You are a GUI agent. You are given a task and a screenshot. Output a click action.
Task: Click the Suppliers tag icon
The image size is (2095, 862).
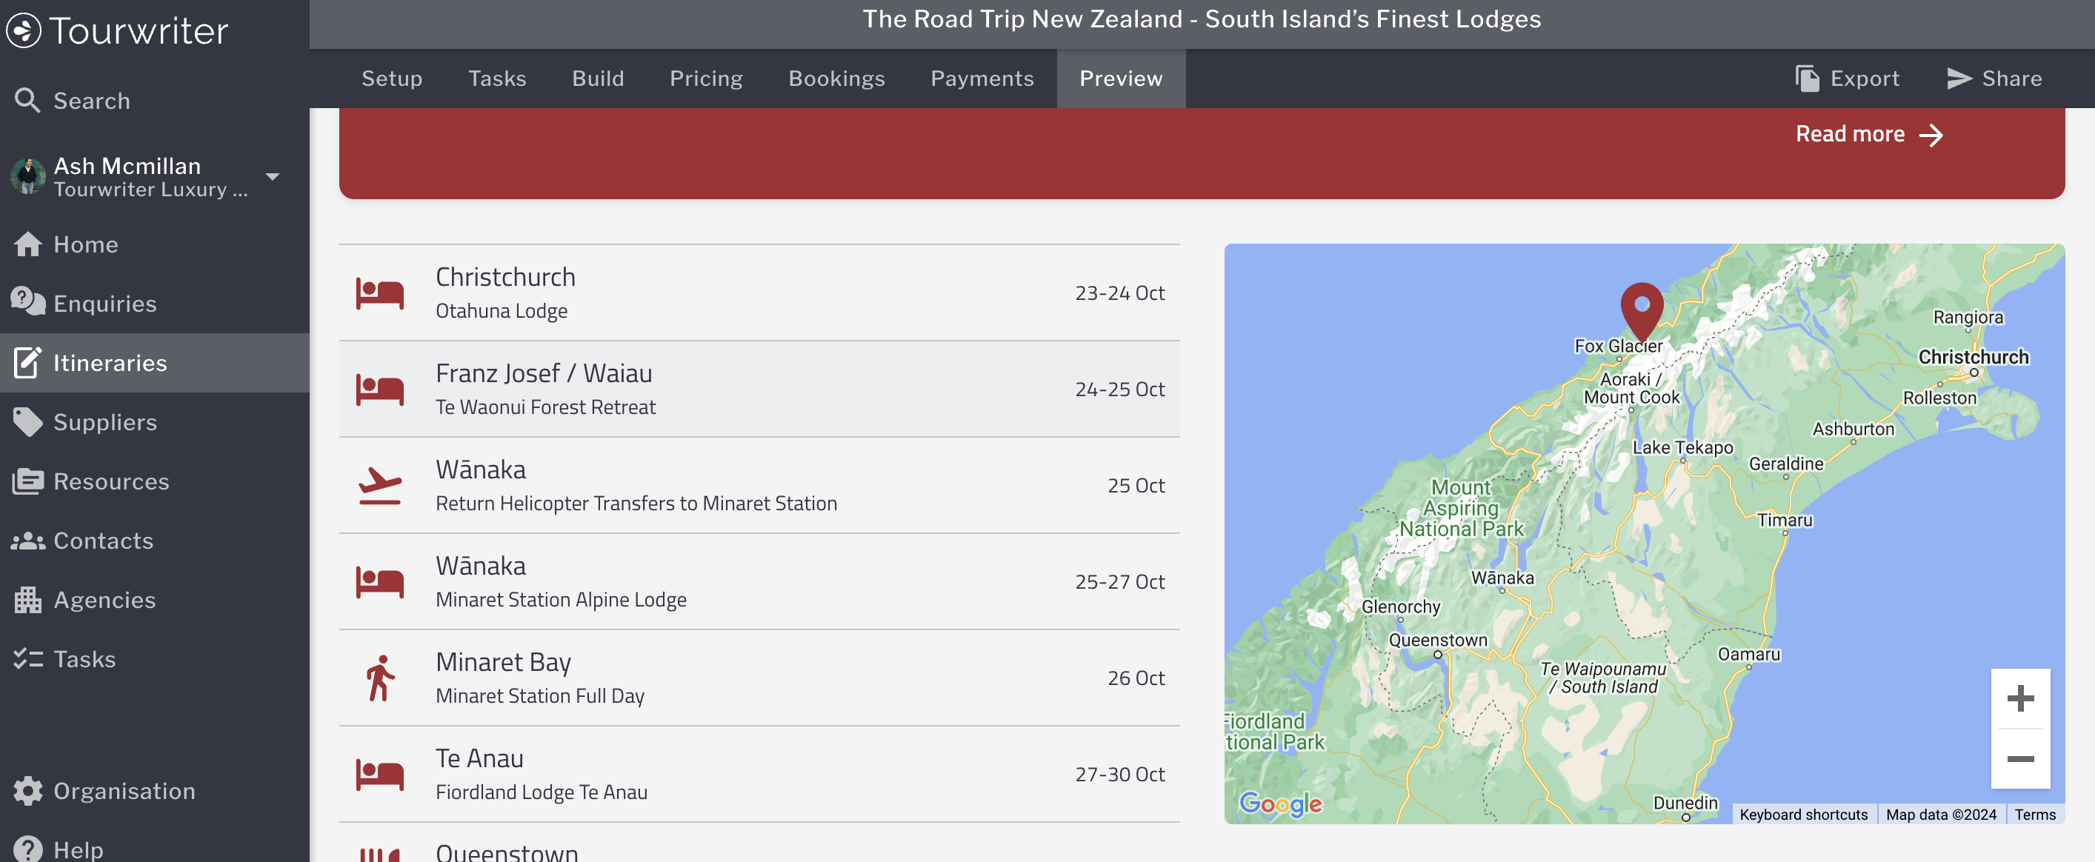pos(27,422)
